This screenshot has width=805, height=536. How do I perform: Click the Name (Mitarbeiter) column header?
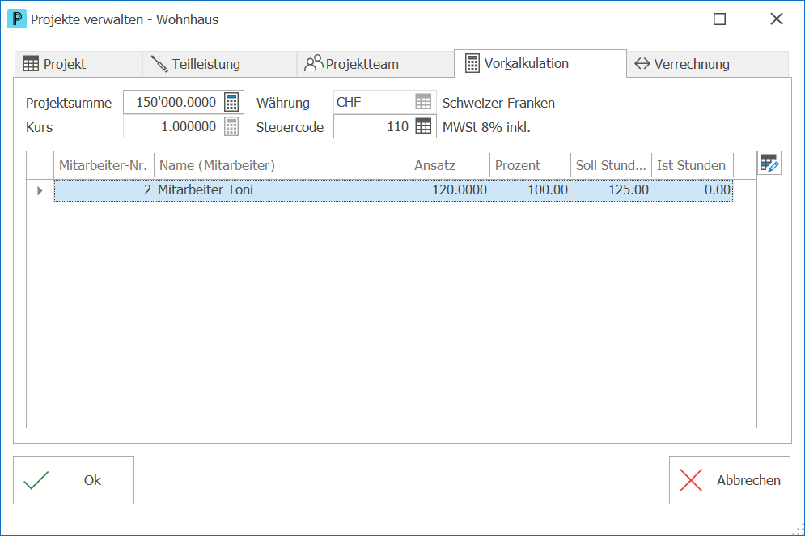coord(282,165)
